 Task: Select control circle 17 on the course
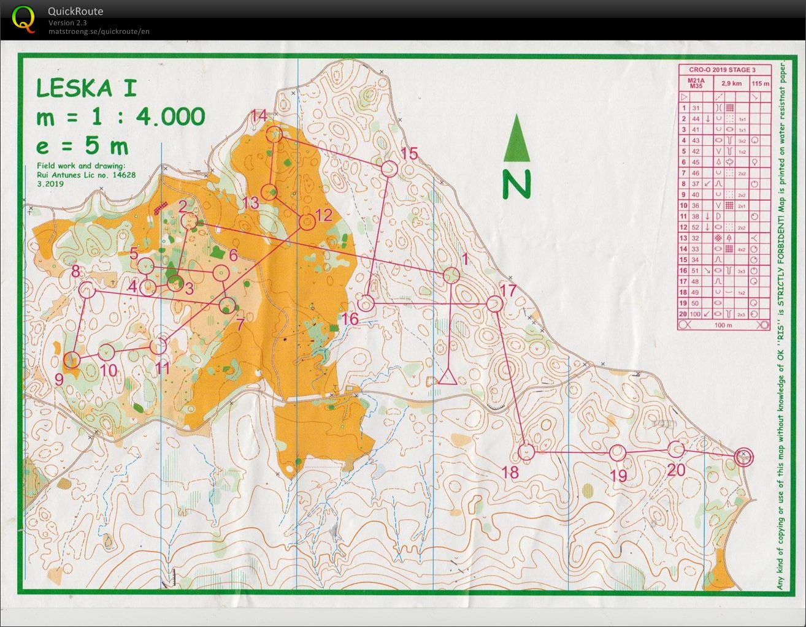pyautogui.click(x=494, y=303)
